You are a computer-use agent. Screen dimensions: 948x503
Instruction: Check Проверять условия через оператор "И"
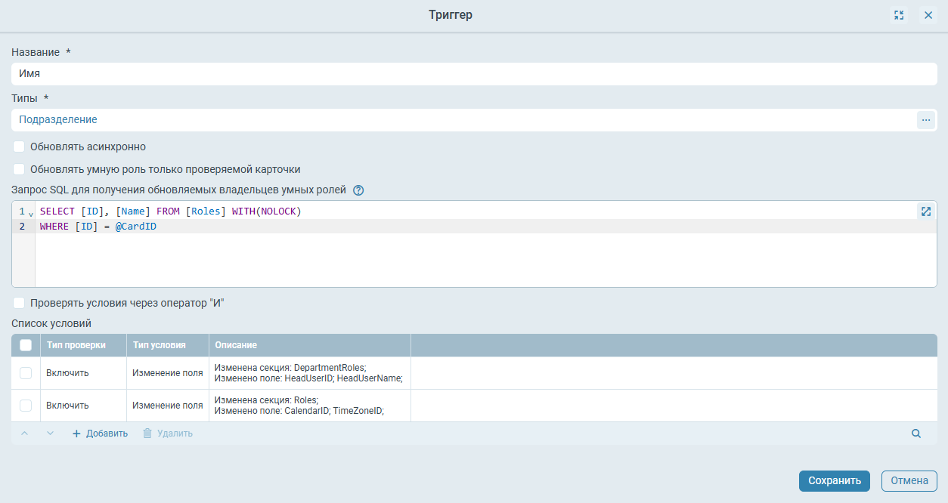click(x=20, y=303)
